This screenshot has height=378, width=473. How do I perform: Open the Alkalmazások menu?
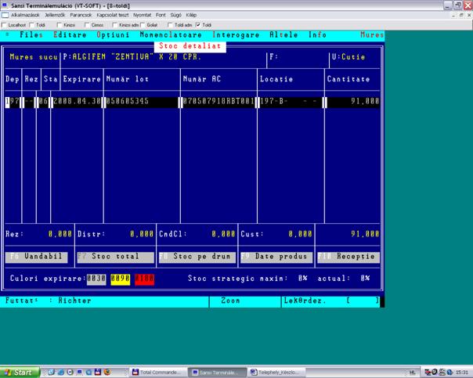(26, 16)
